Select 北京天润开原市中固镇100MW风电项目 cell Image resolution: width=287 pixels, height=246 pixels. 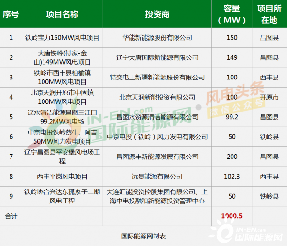tap(62, 97)
